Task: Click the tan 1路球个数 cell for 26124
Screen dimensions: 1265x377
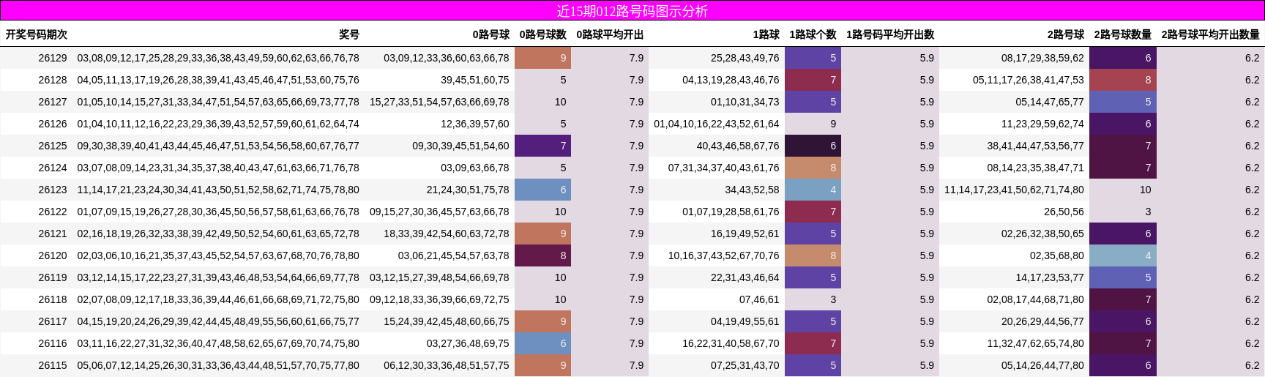Action: click(x=813, y=168)
